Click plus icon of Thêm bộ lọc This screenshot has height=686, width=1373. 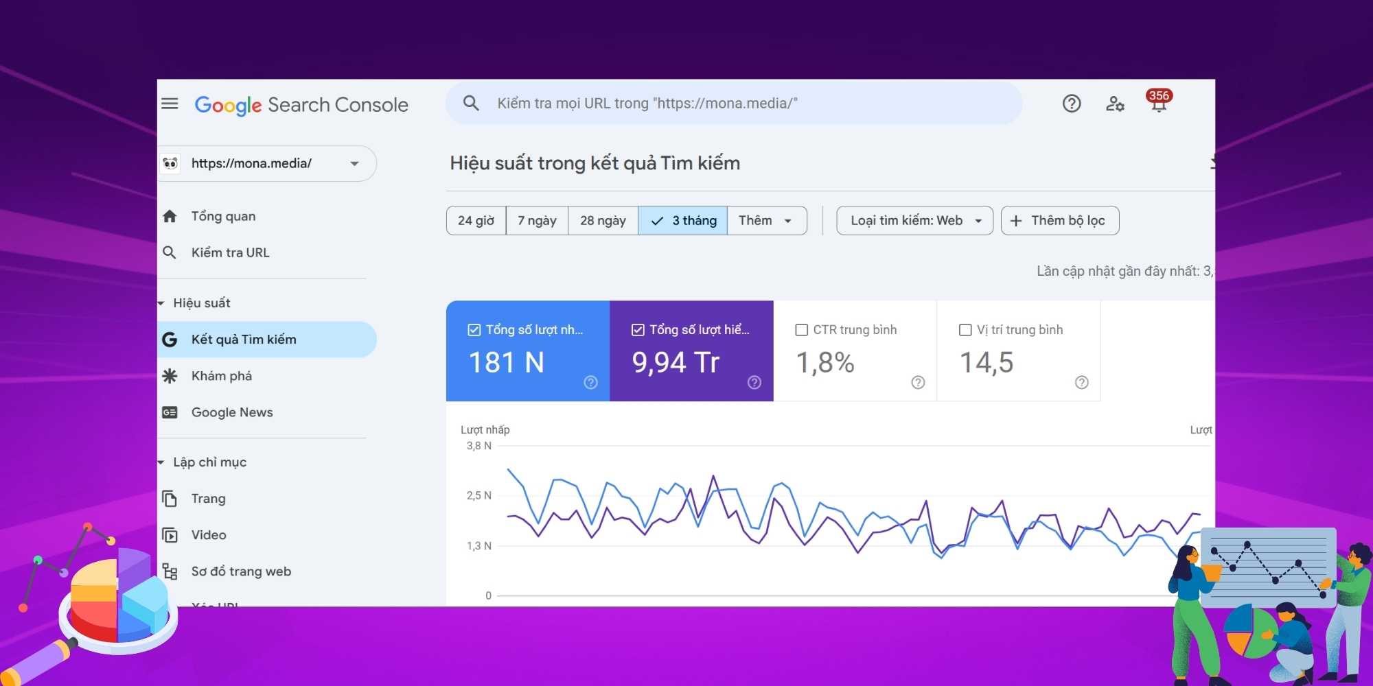[x=1016, y=220]
